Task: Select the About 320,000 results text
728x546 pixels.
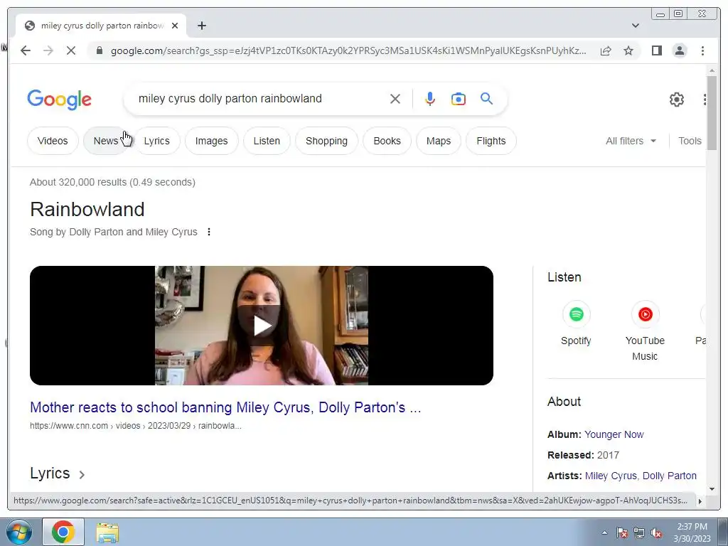Action: coord(112,182)
